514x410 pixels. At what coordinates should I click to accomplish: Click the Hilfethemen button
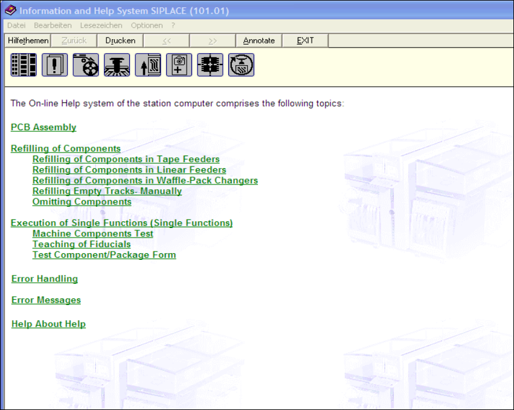[28, 40]
